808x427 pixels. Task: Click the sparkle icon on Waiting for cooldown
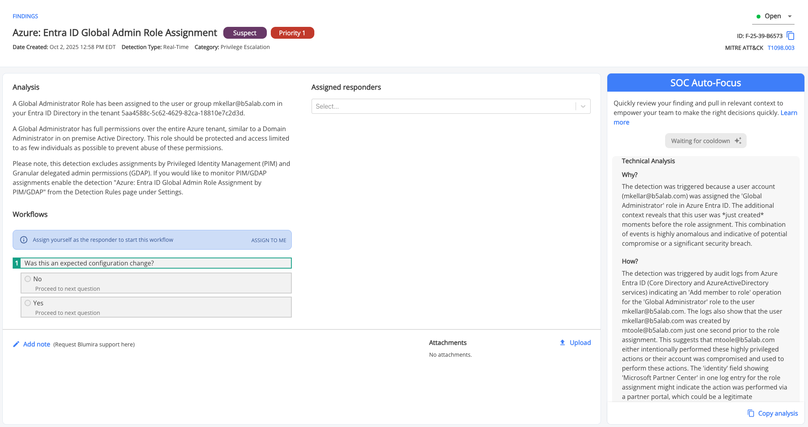tap(738, 141)
